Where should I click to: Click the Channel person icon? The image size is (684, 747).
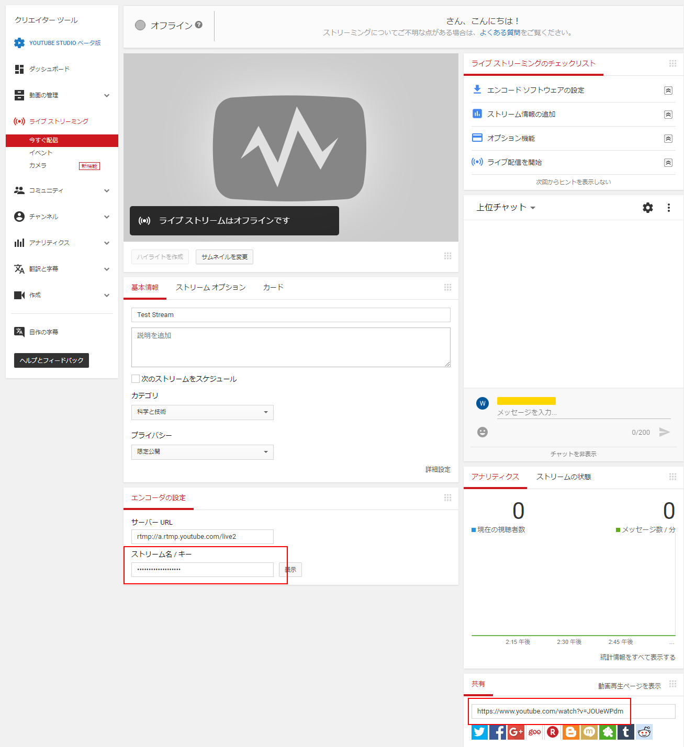pos(19,217)
